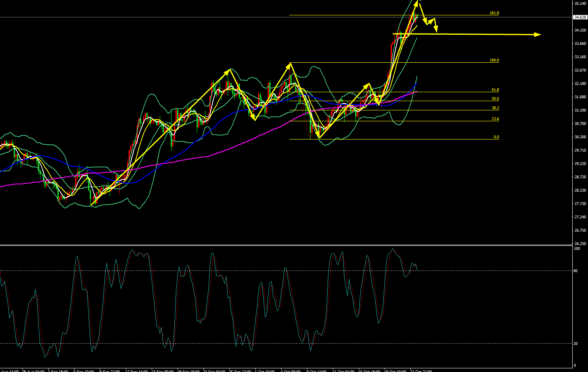
Task: Select the 50.0 Fibonacci level label
Action: point(495,99)
